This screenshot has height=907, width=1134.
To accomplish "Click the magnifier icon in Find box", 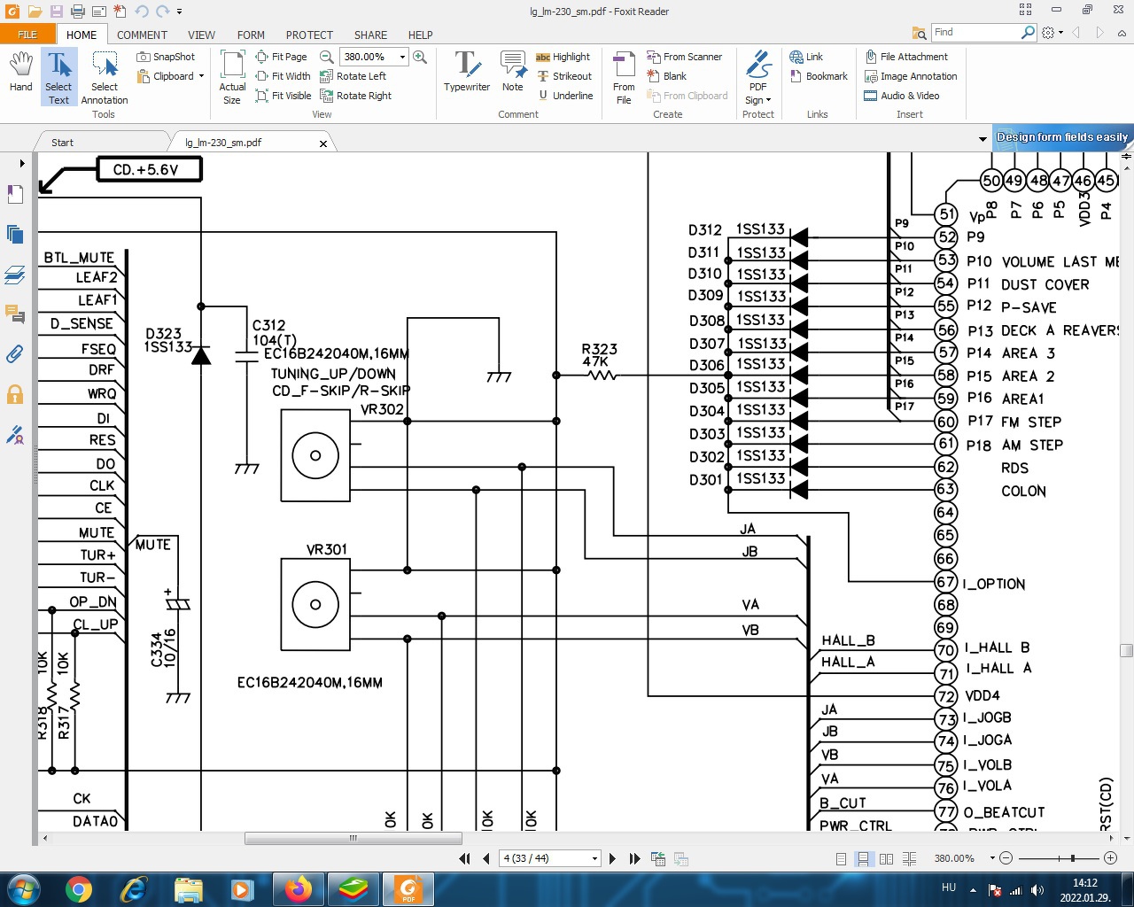I will click(x=1028, y=32).
